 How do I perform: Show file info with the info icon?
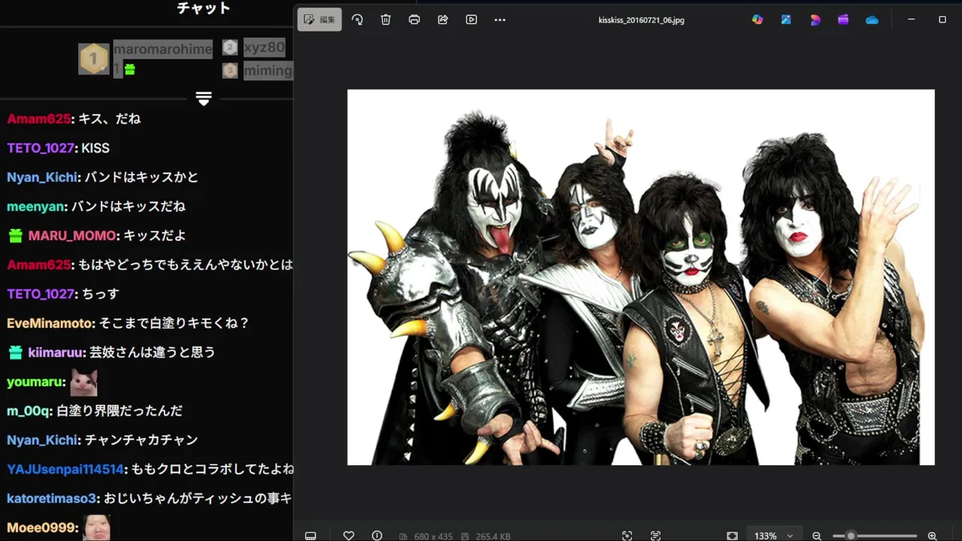pos(377,536)
